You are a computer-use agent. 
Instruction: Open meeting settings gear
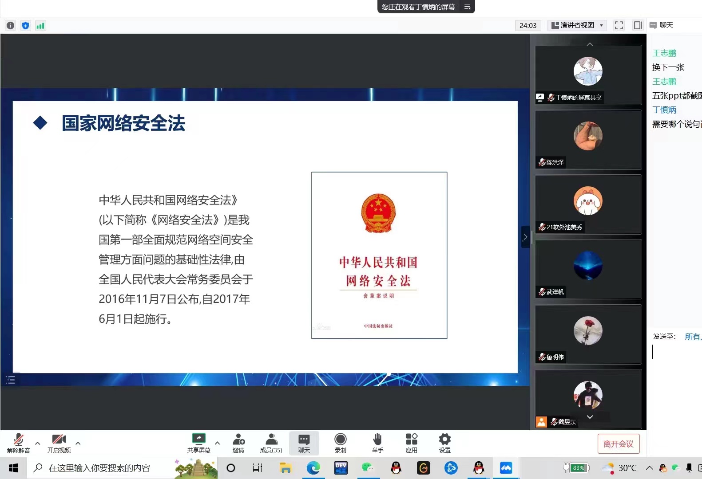pyautogui.click(x=444, y=443)
